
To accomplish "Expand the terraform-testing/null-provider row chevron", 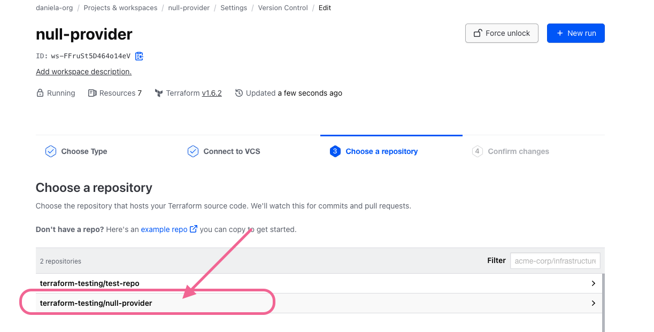I will (593, 303).
